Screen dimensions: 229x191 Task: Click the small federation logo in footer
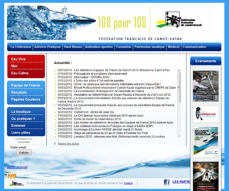16,183
